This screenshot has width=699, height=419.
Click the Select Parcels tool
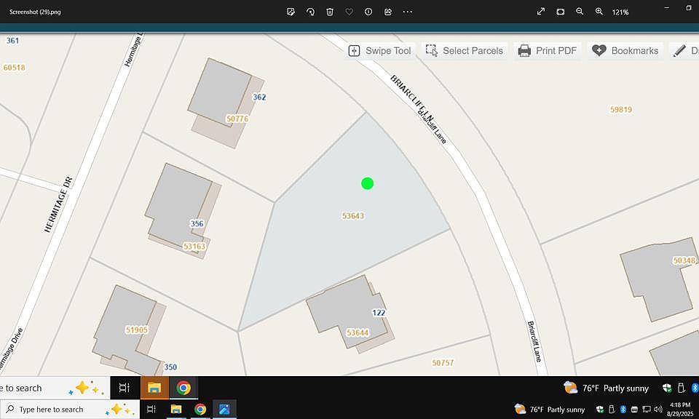[464, 51]
